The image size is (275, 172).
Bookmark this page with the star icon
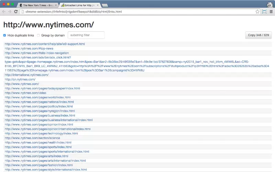click(257, 11)
